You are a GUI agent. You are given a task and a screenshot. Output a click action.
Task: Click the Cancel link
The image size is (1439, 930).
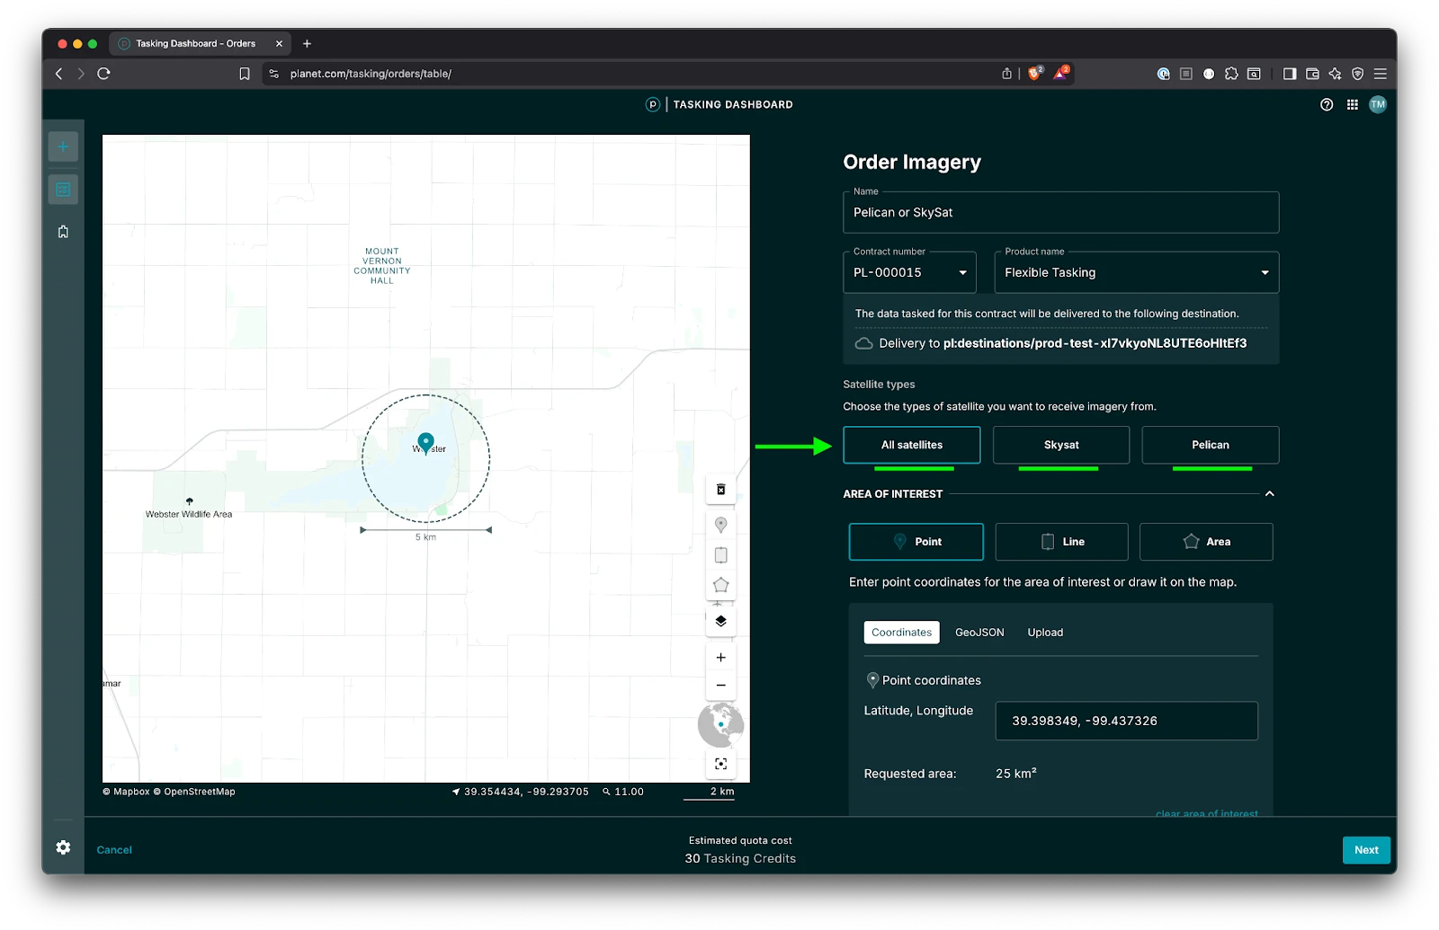click(114, 850)
